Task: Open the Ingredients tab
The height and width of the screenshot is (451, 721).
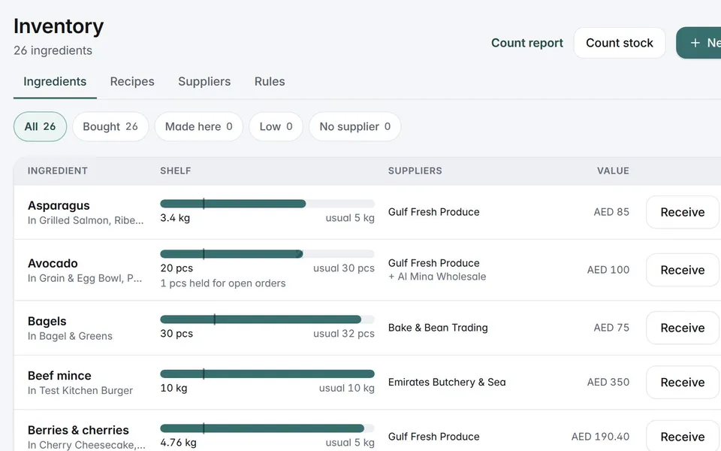Action: [x=55, y=81]
